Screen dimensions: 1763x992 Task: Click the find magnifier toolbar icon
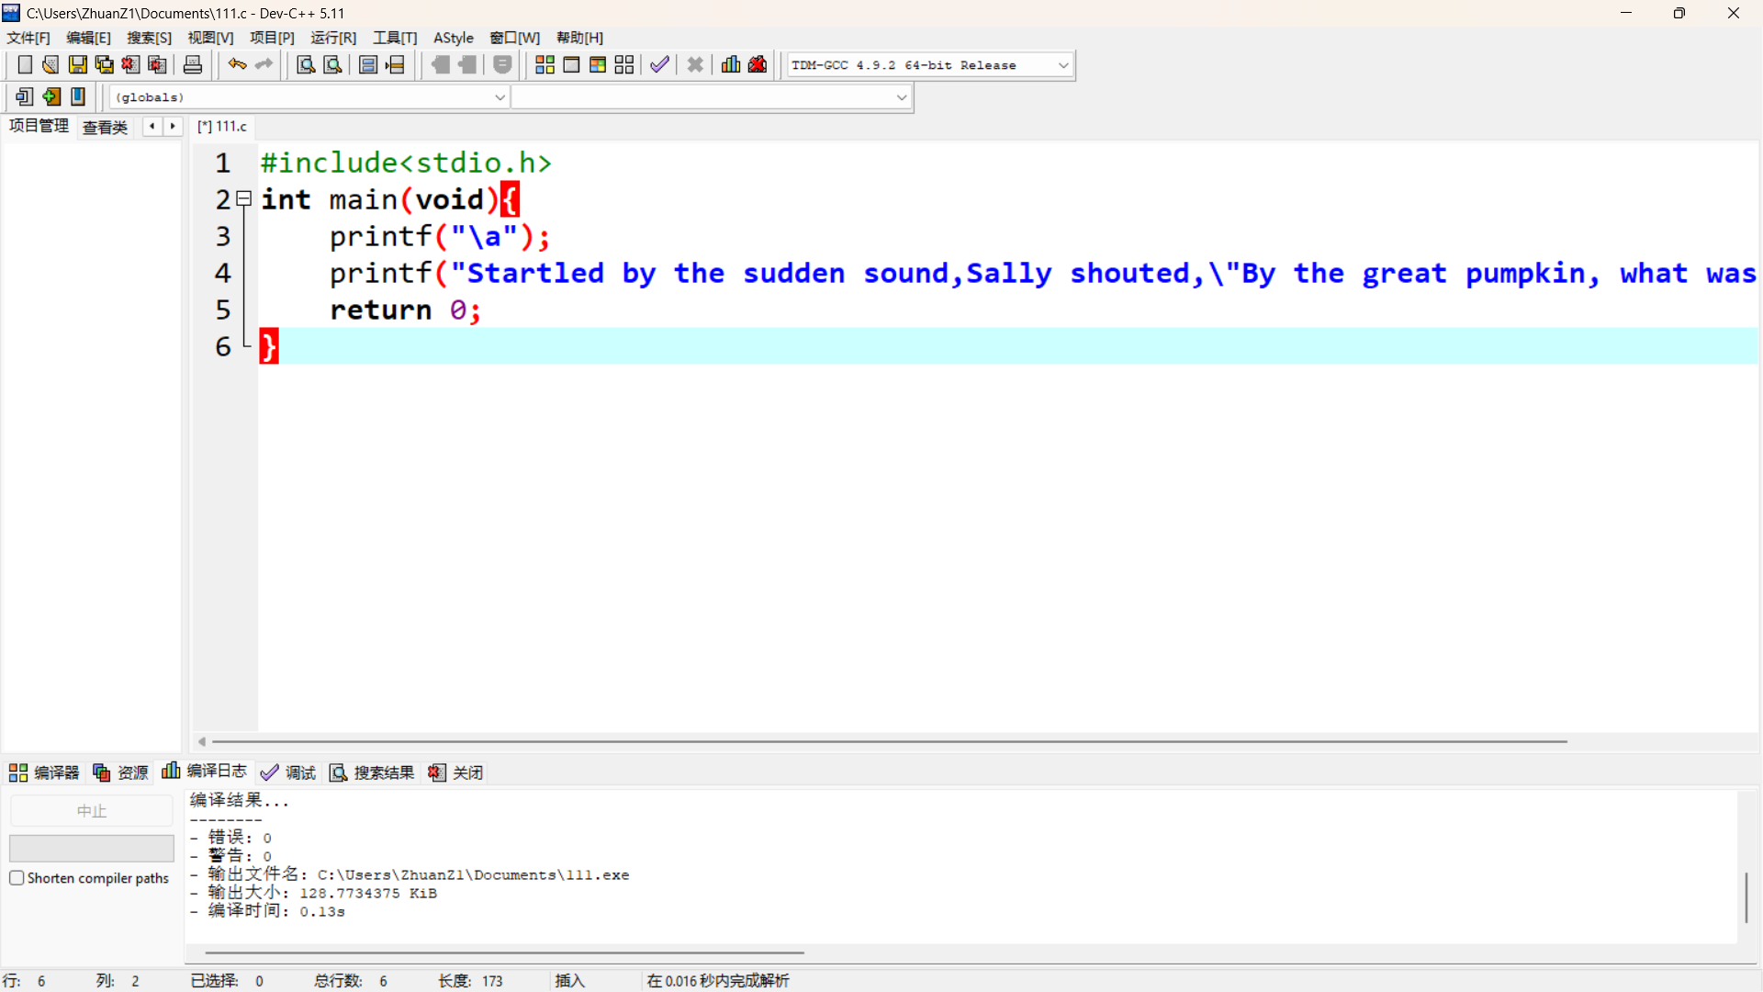(306, 64)
